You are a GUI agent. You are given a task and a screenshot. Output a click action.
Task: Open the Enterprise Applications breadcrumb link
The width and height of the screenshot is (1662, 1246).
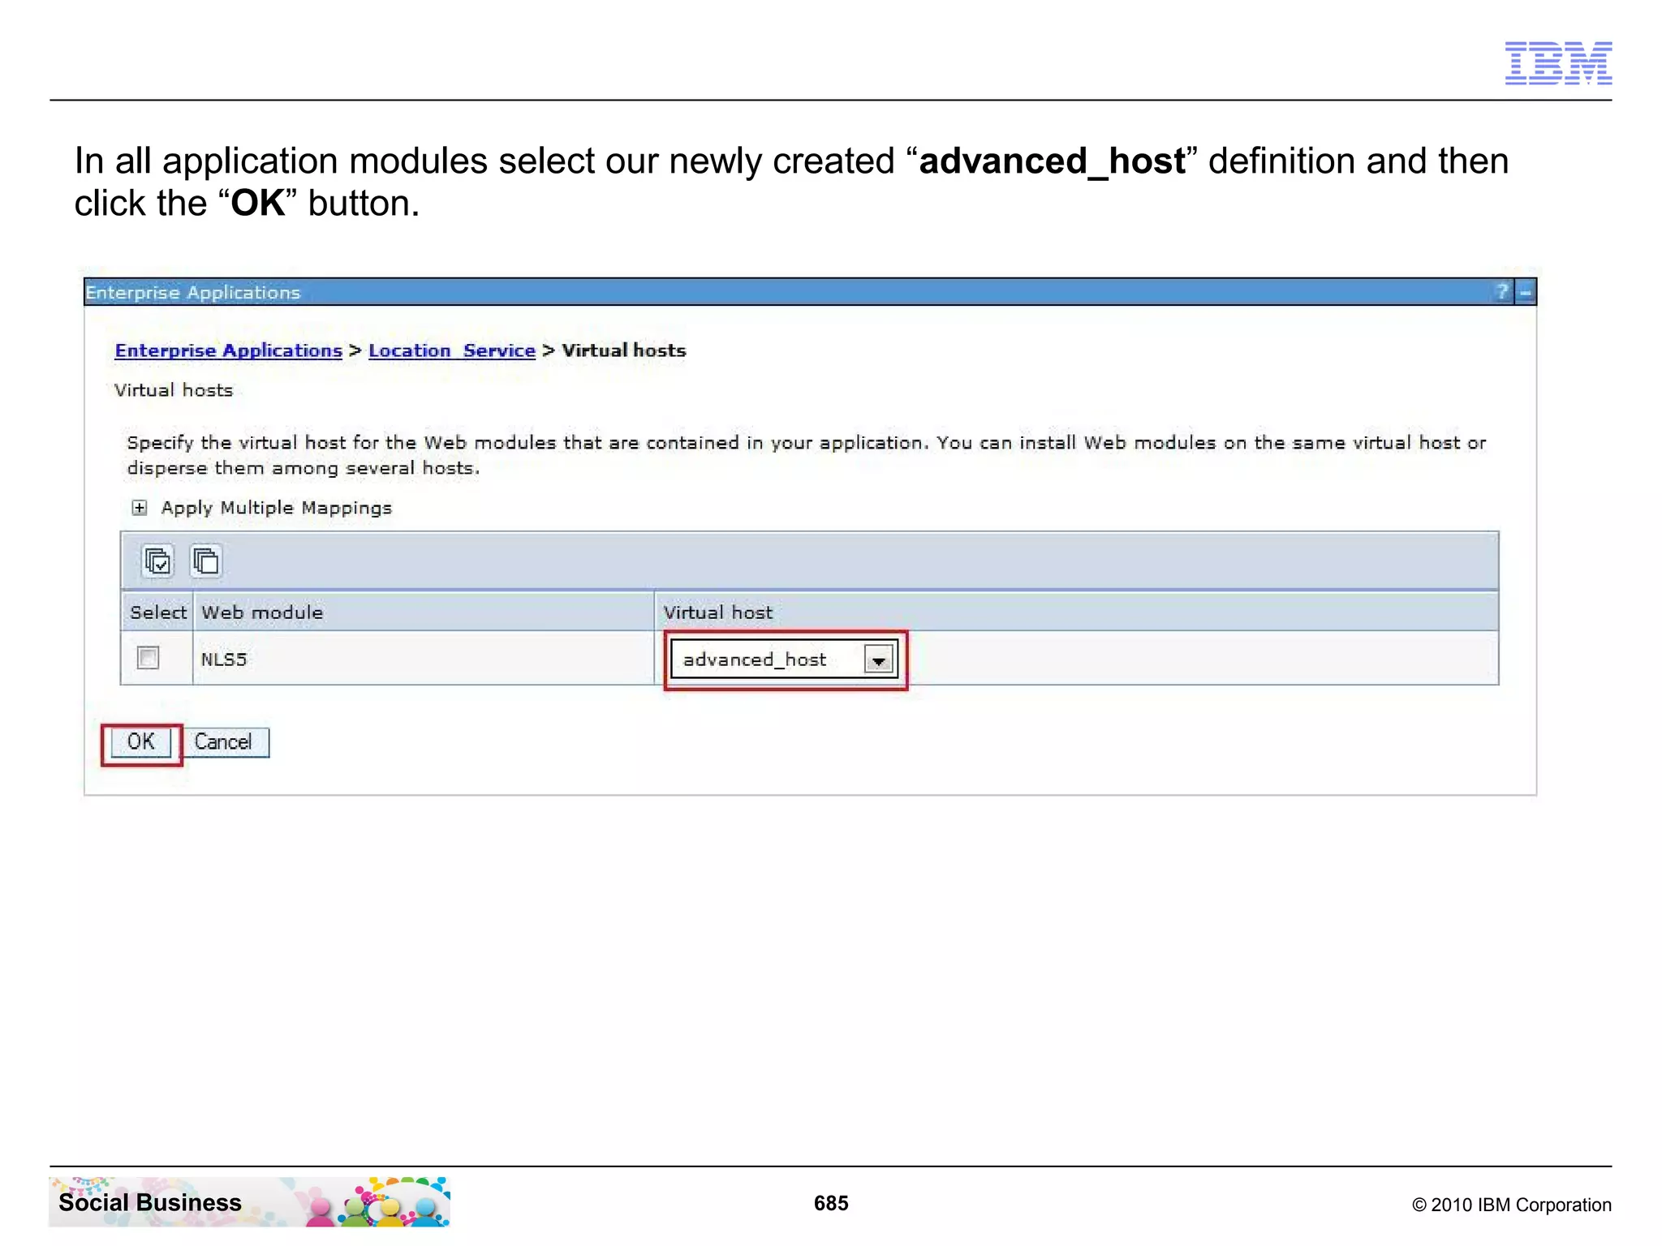pyautogui.click(x=229, y=350)
